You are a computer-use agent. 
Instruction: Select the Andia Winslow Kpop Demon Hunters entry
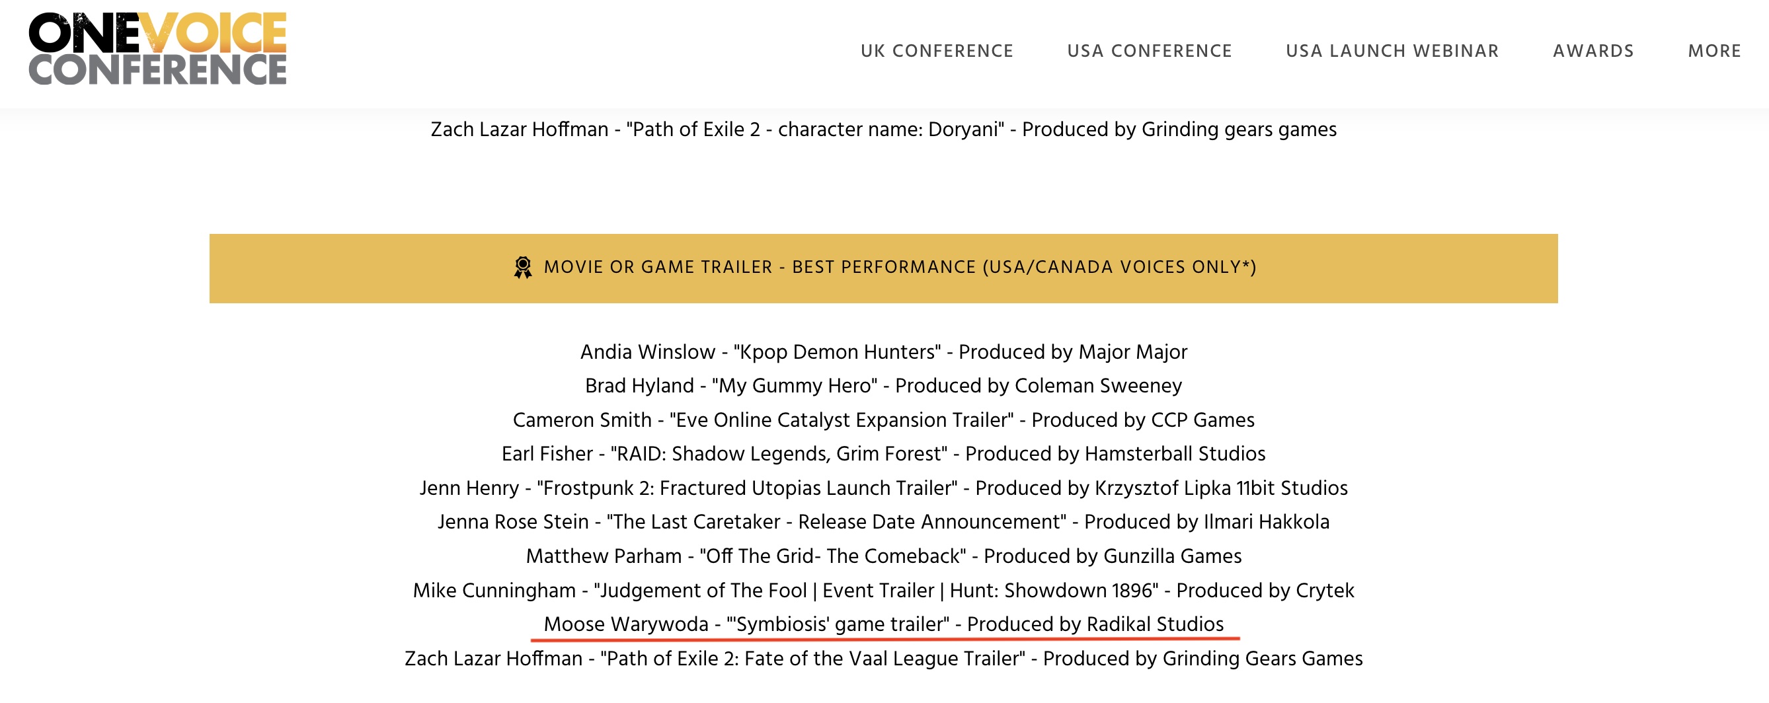[x=884, y=352]
